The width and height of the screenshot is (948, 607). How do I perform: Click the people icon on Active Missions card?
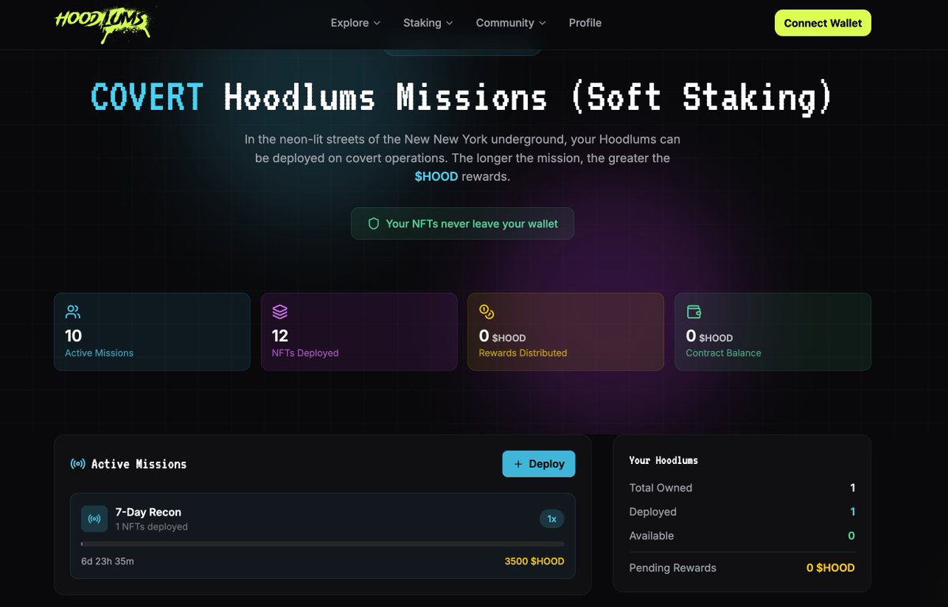click(x=73, y=311)
